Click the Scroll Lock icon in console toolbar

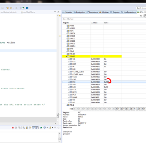click(x=27, y=128)
